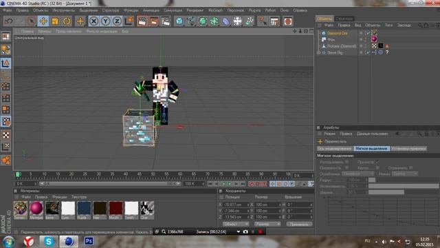Open the Анимация menu
The height and width of the screenshot is (248, 440).
[151, 10]
